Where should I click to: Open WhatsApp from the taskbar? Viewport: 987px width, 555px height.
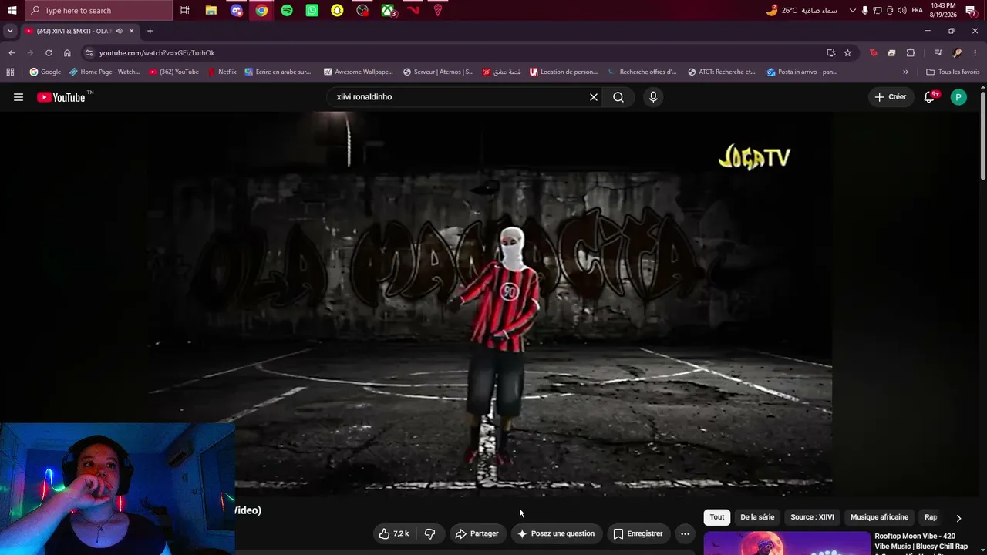click(x=312, y=10)
